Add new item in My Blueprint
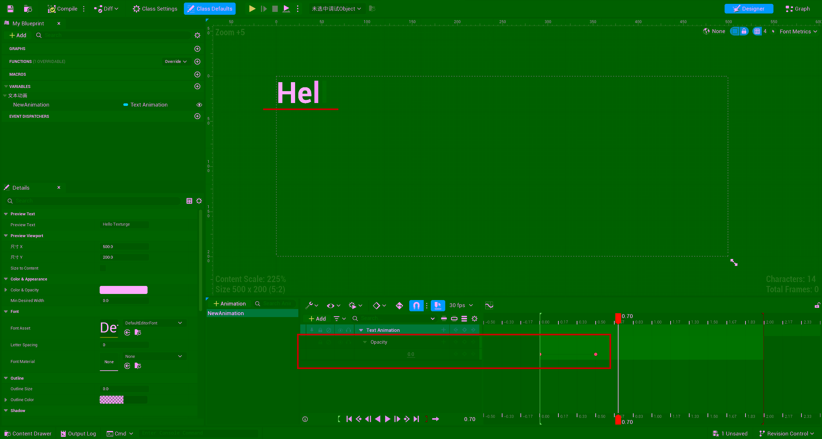The image size is (822, 439). (18, 35)
